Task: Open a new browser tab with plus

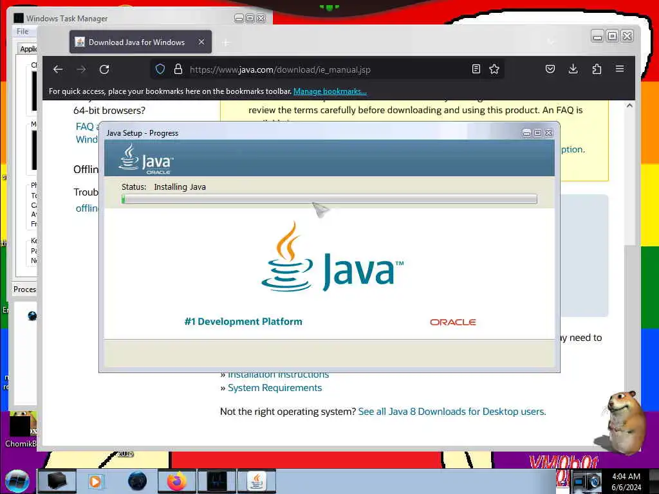Action: [226, 42]
